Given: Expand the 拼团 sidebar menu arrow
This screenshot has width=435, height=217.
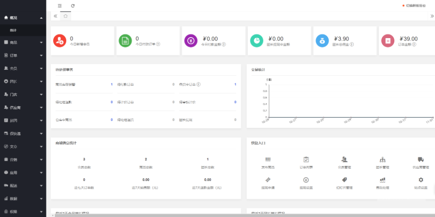Looking at the screenshot, I should [42, 121].
